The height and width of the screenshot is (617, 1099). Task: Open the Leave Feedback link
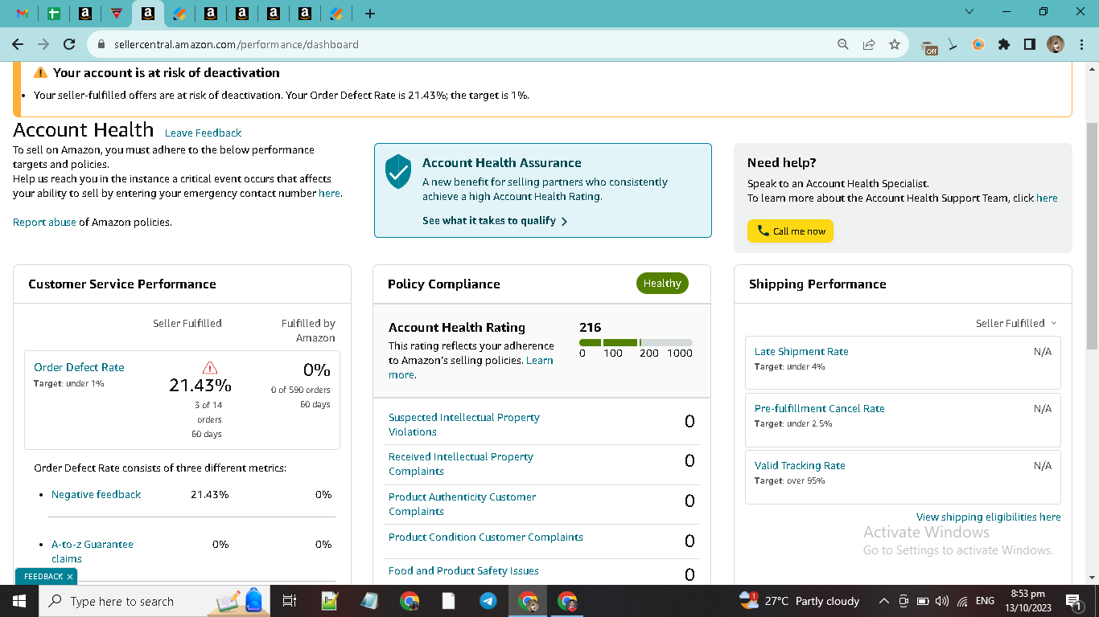point(203,133)
